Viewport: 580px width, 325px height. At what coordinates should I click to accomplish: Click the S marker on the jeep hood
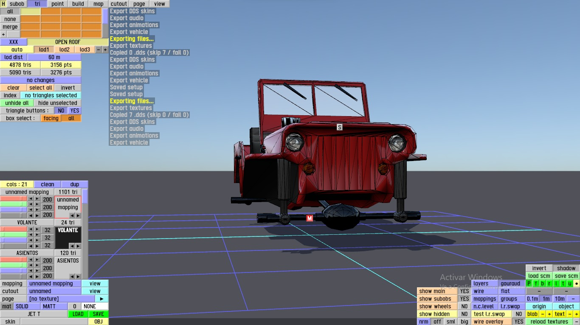click(x=339, y=127)
